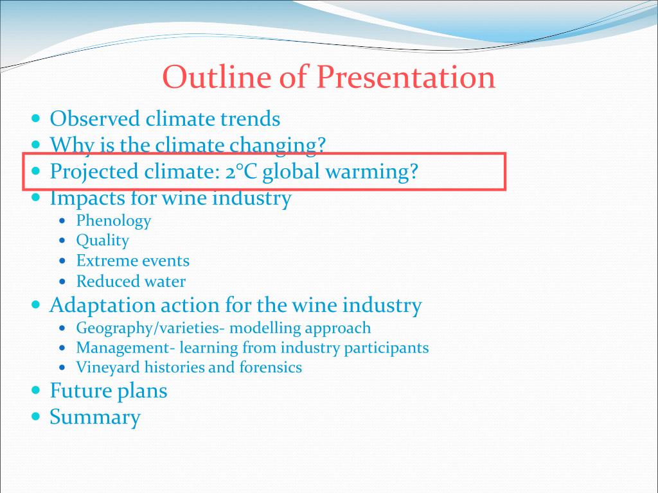Click the 'Reduced water' sub-bullet
This screenshot has height=493, width=658.
click(130, 281)
